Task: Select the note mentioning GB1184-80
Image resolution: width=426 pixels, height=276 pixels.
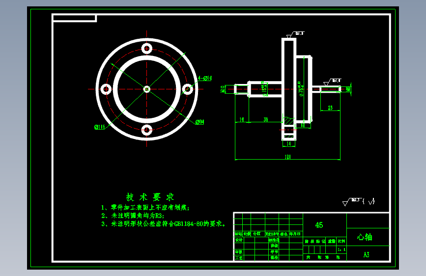Action: pyautogui.click(x=163, y=224)
